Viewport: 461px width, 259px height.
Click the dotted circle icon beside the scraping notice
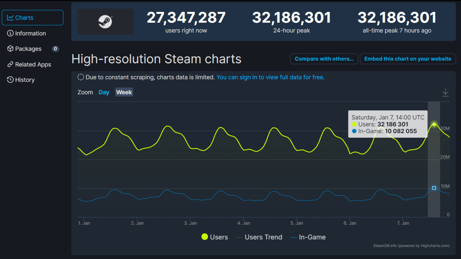80,77
